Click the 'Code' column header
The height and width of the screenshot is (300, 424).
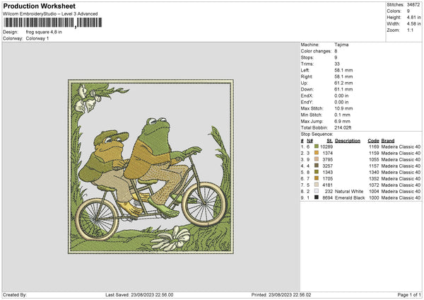tap(373, 141)
